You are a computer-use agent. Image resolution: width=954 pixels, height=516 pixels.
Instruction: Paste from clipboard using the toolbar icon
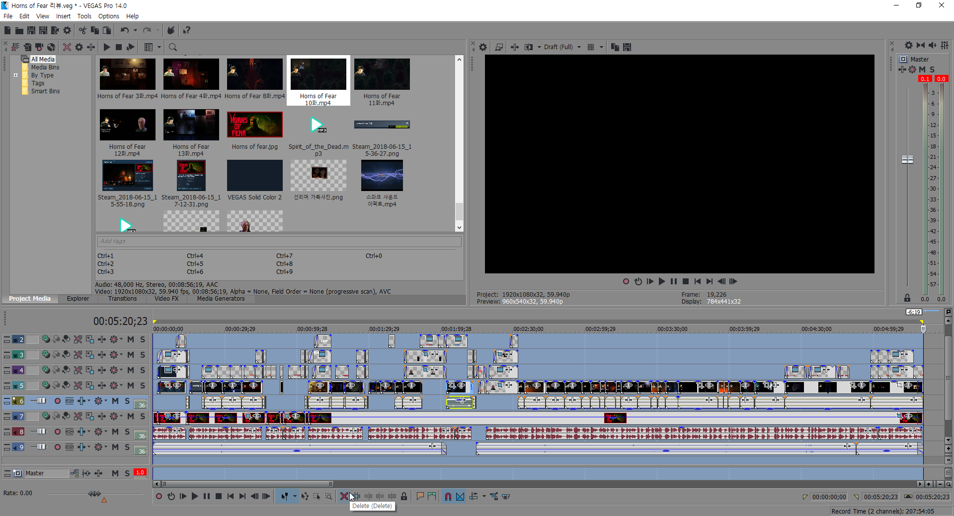click(x=107, y=30)
